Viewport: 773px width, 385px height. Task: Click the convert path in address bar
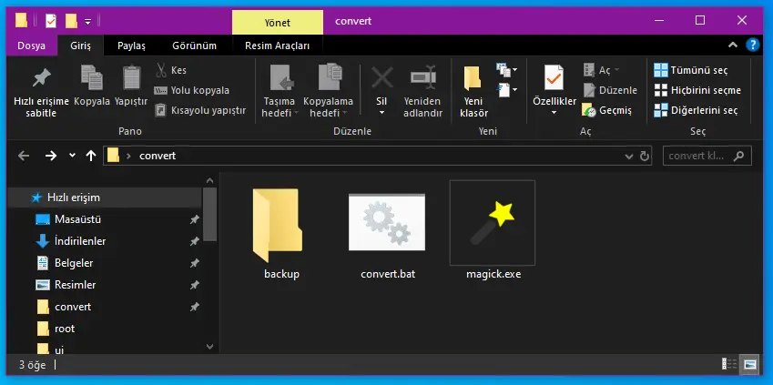pyautogui.click(x=158, y=156)
